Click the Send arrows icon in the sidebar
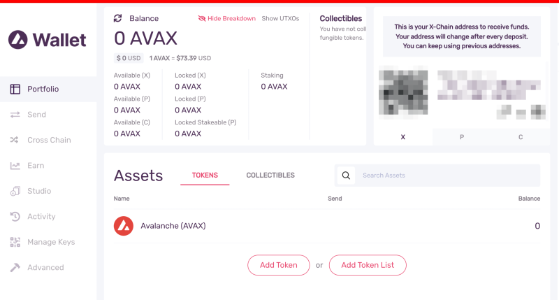The width and height of the screenshot is (559, 300). coord(15,115)
